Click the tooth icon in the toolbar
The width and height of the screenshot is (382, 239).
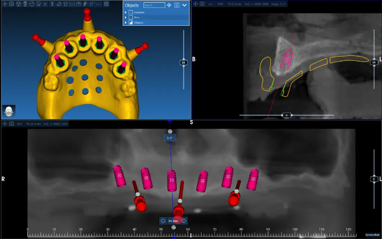point(38,3)
